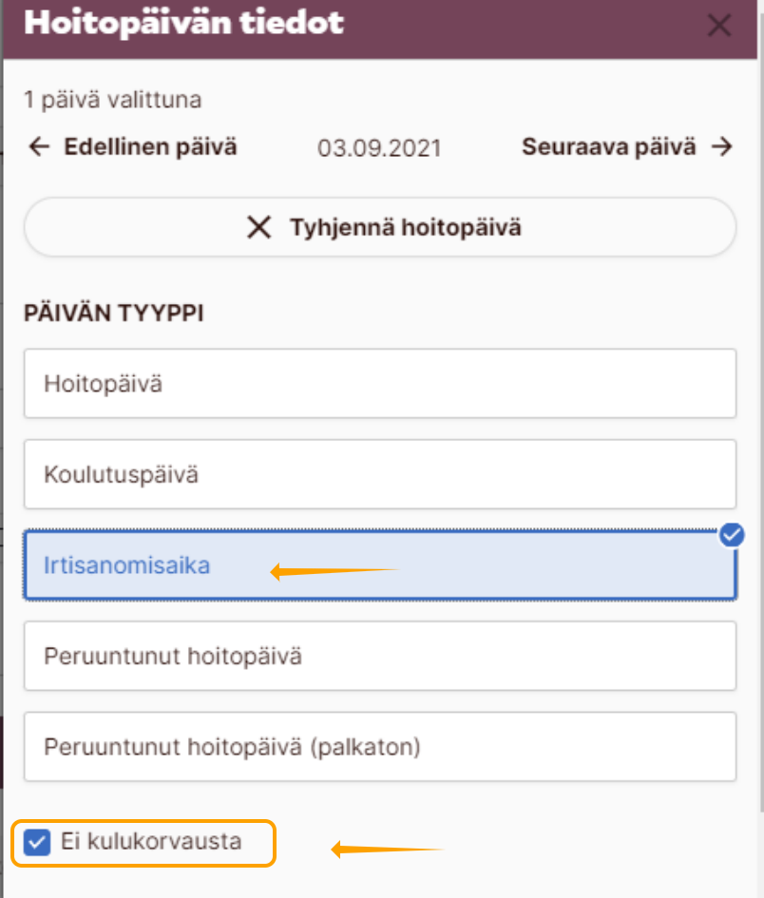Click the Ei kulukorvausta label text
This screenshot has width=764, height=898.
(151, 842)
